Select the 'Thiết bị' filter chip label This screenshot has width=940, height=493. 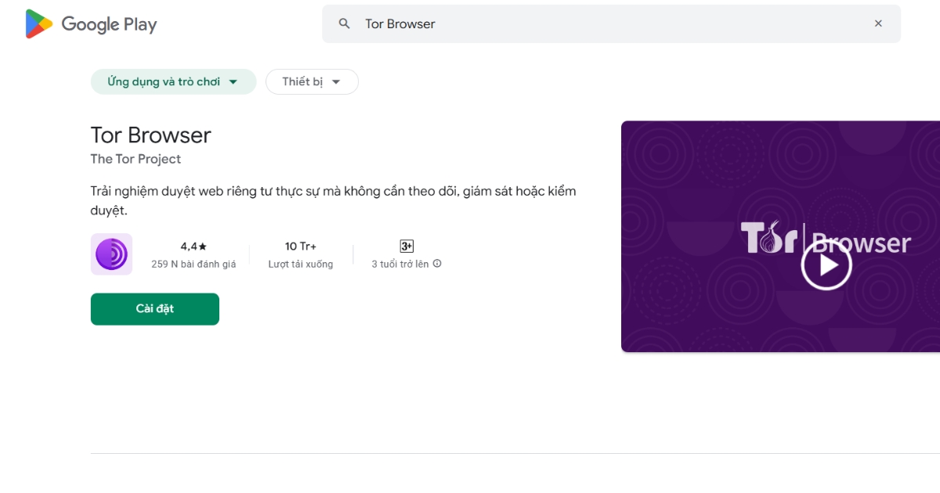pos(302,82)
